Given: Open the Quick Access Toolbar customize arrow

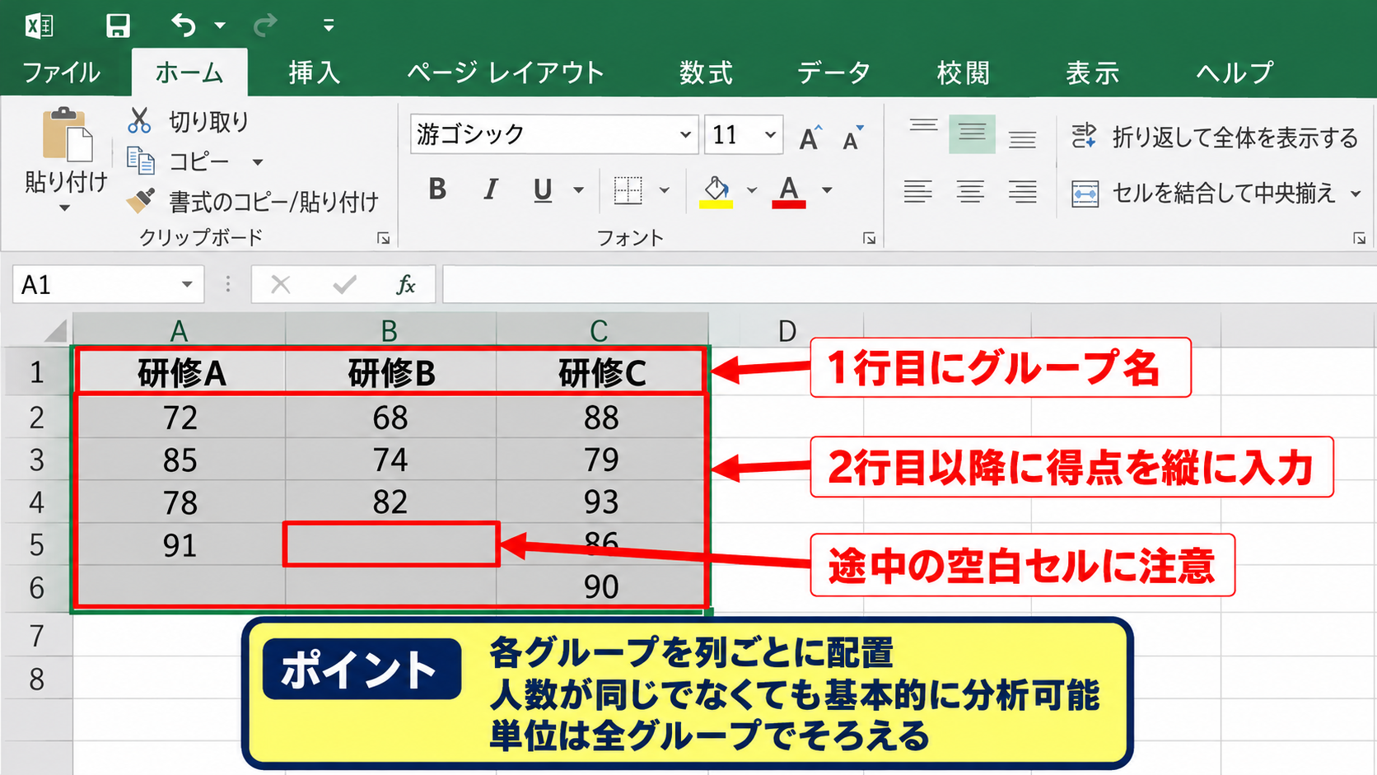Looking at the screenshot, I should point(329,26).
